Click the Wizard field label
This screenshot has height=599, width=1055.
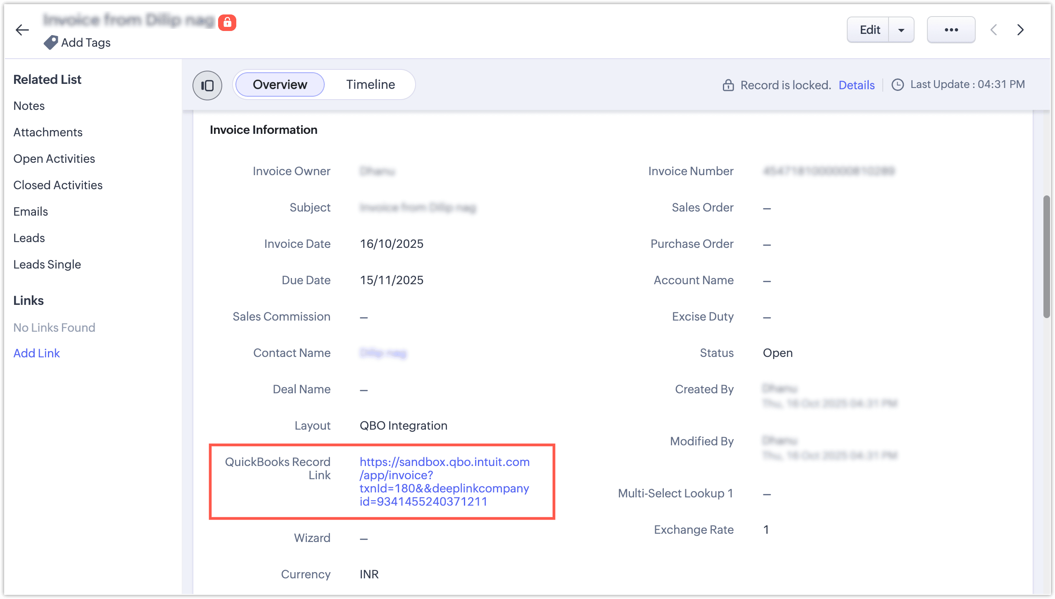(x=312, y=538)
